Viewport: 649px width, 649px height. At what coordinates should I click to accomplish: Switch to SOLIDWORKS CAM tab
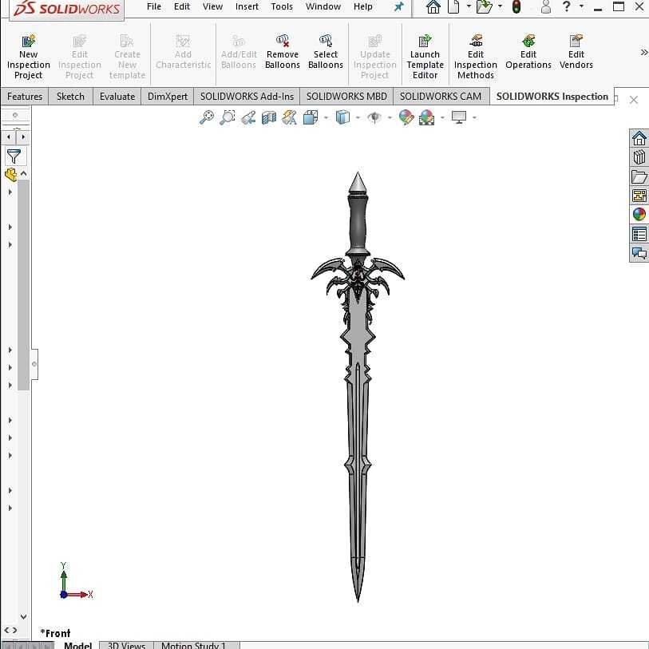[x=441, y=97]
